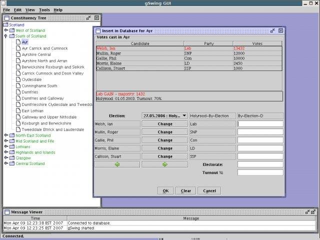Select the Mullin, Roger row in votes table

click(189, 53)
